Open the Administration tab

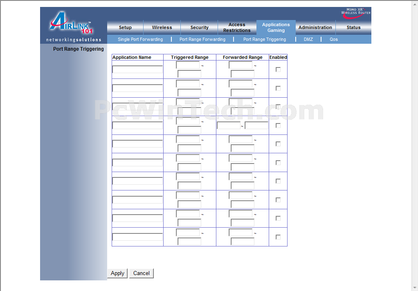(x=315, y=27)
